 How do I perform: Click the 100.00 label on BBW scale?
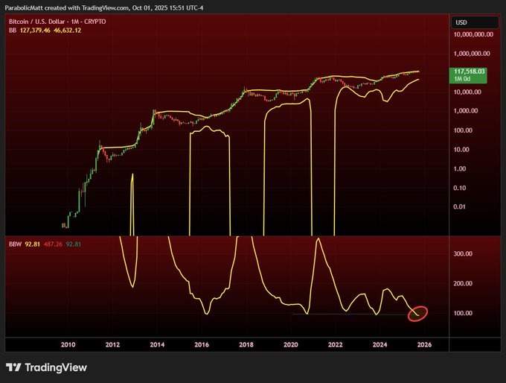click(x=464, y=313)
